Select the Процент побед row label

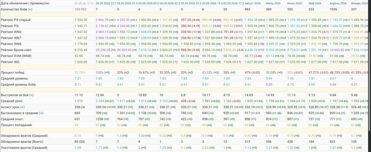coord(13,73)
